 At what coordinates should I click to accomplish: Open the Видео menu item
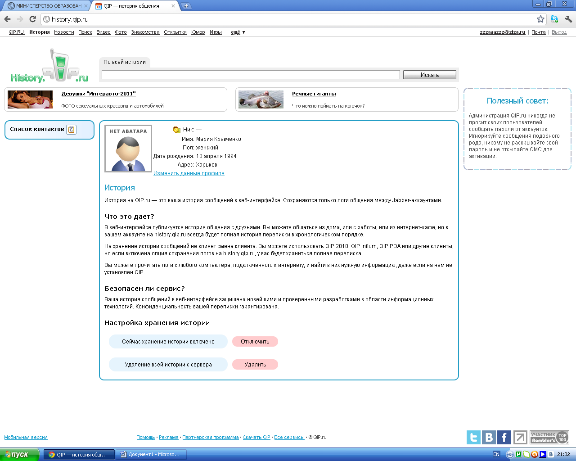tap(103, 32)
